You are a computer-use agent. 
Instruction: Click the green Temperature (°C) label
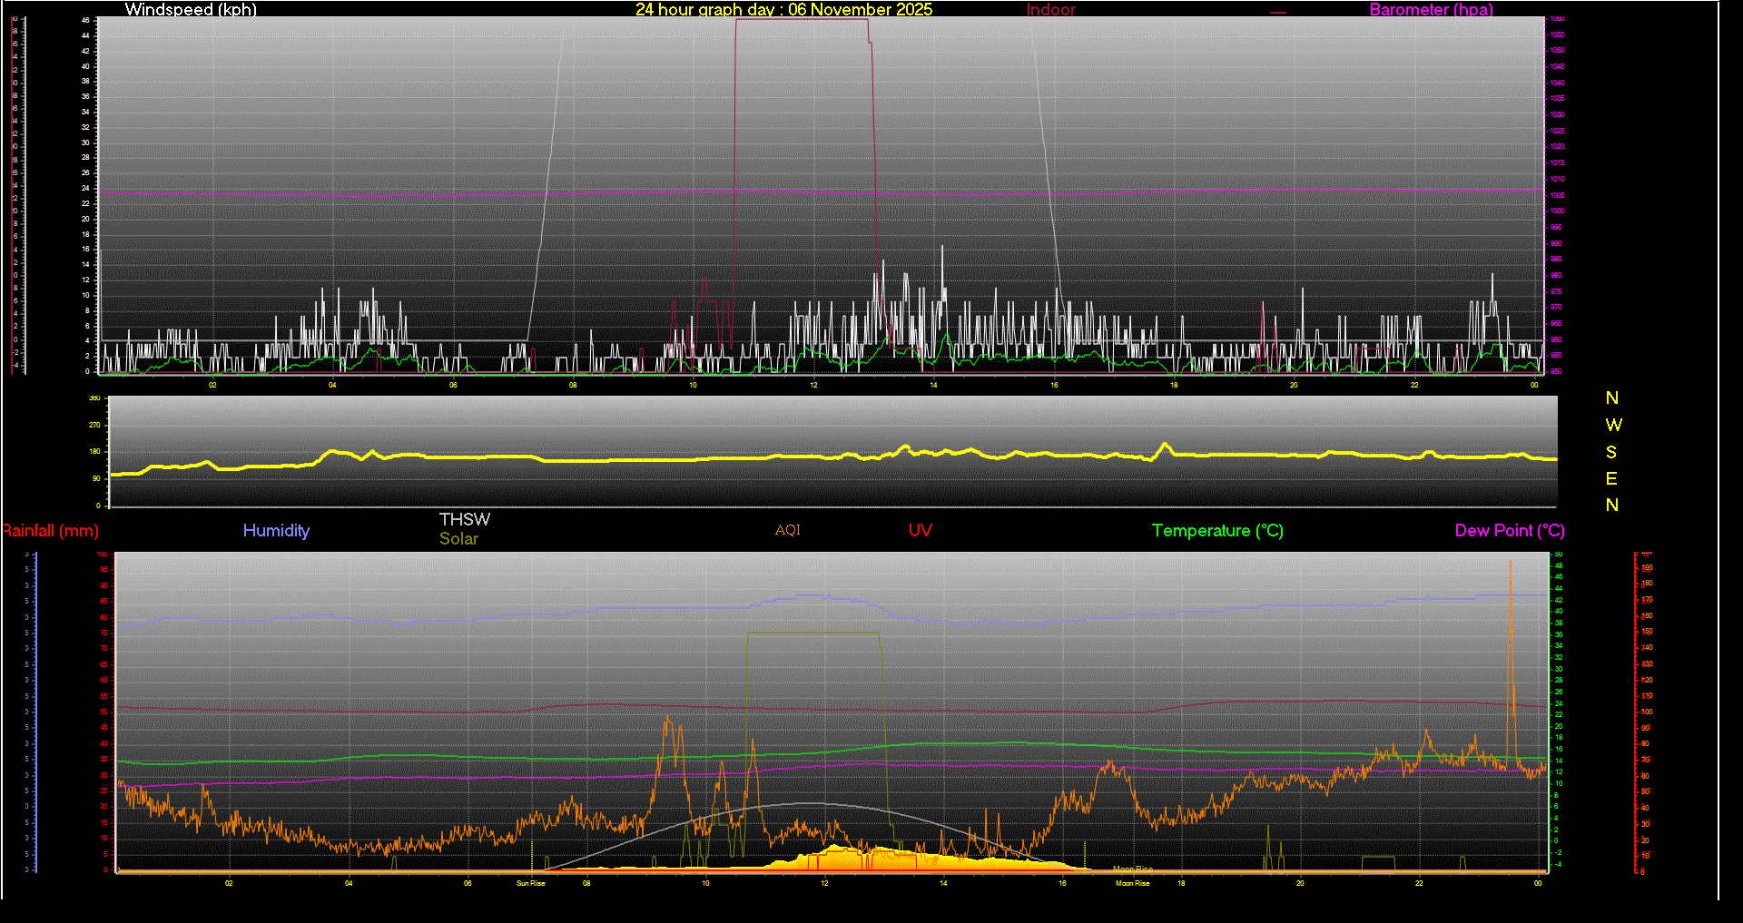pyautogui.click(x=1217, y=531)
